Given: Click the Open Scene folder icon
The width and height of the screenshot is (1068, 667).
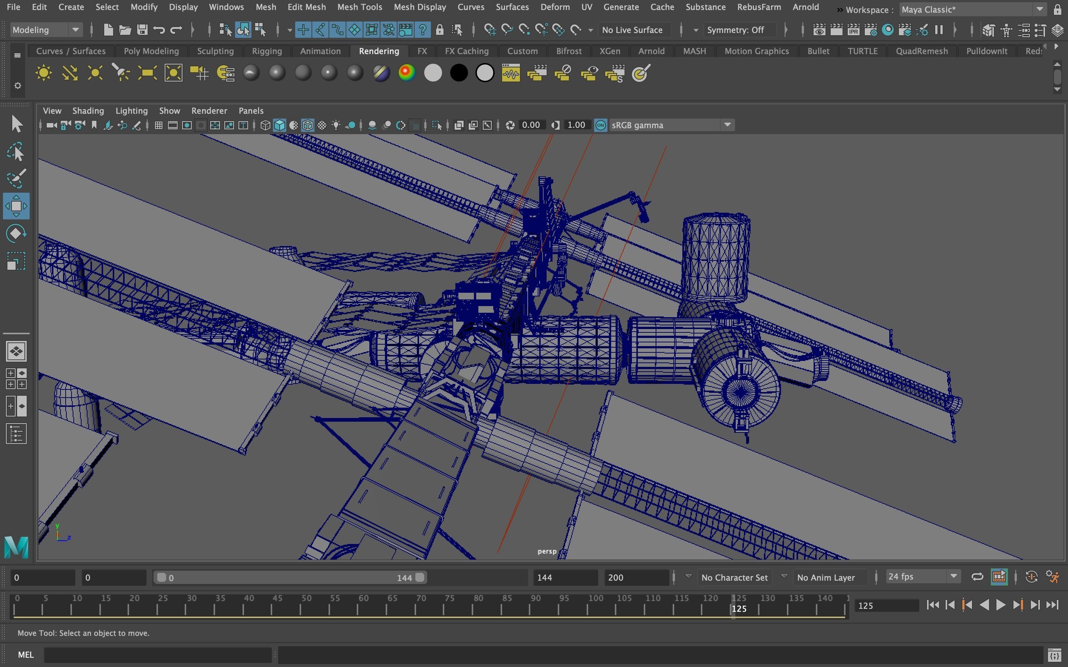Looking at the screenshot, I should tap(125, 30).
